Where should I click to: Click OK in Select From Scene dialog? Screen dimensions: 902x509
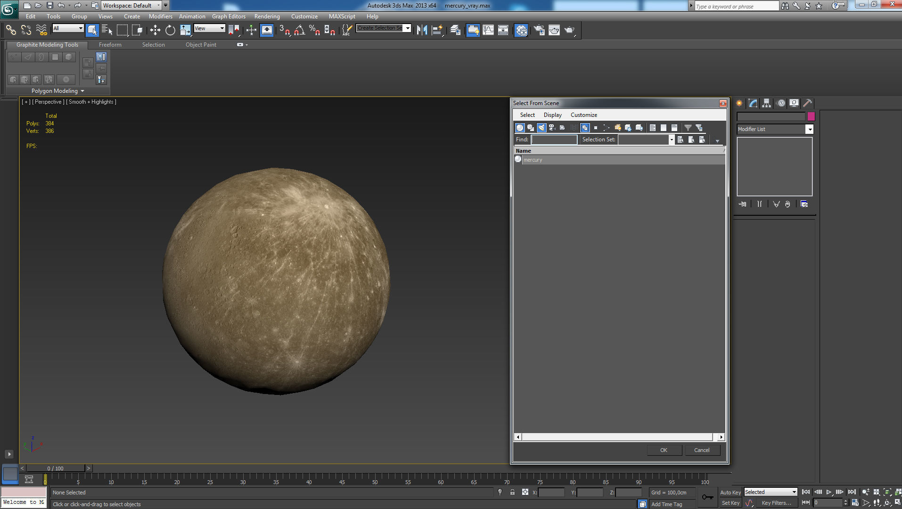[x=664, y=450]
